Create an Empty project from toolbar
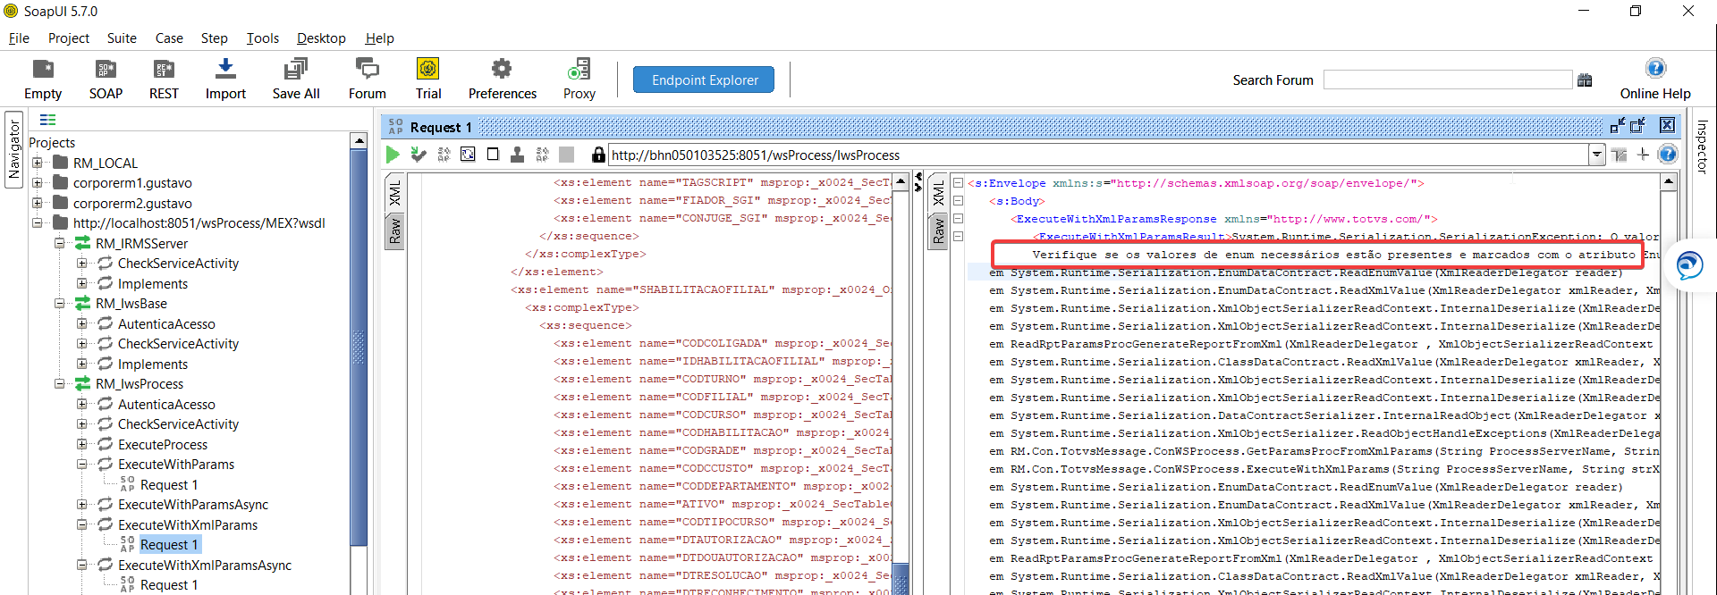This screenshot has height=595, width=1717. [x=43, y=80]
